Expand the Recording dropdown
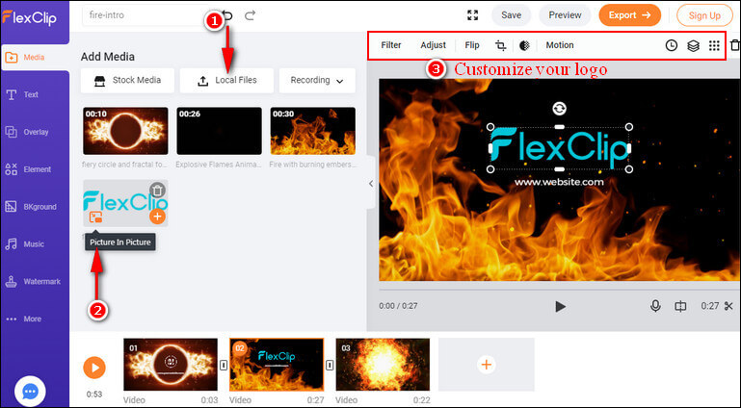The image size is (741, 408). (x=317, y=80)
